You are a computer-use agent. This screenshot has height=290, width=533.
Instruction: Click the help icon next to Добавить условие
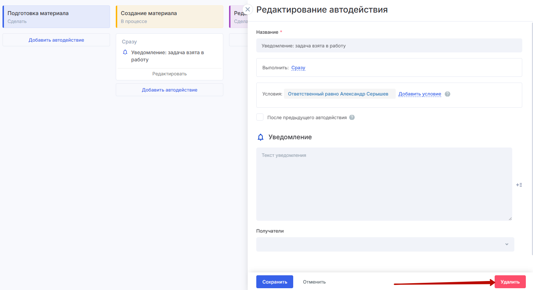pyautogui.click(x=447, y=94)
